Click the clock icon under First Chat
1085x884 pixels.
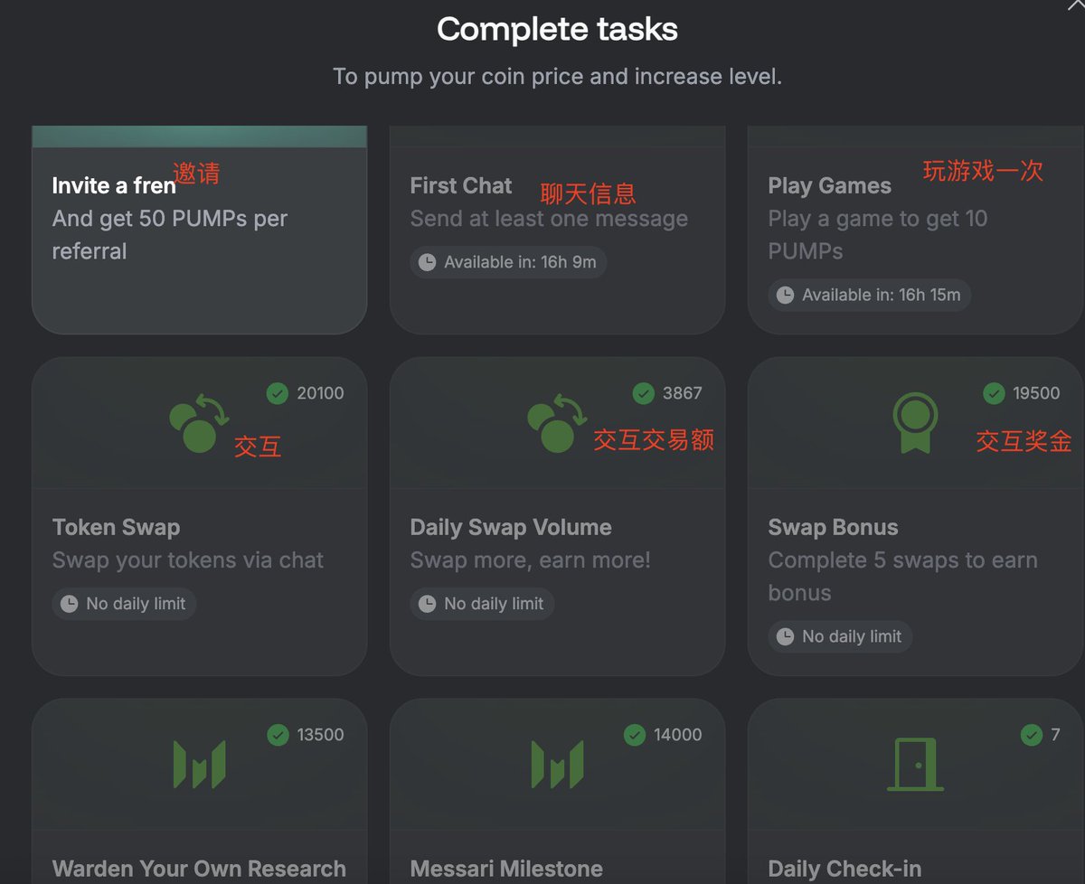point(428,262)
